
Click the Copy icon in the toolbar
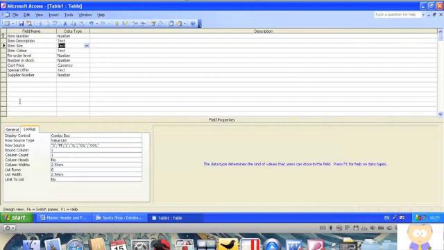pyautogui.click(x=74, y=24)
